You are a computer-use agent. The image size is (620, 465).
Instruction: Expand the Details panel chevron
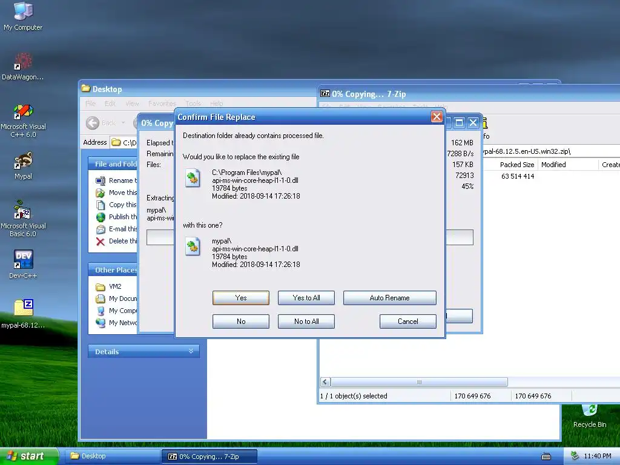(x=191, y=351)
